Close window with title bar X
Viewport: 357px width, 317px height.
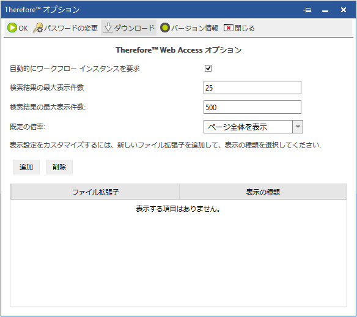344,10
